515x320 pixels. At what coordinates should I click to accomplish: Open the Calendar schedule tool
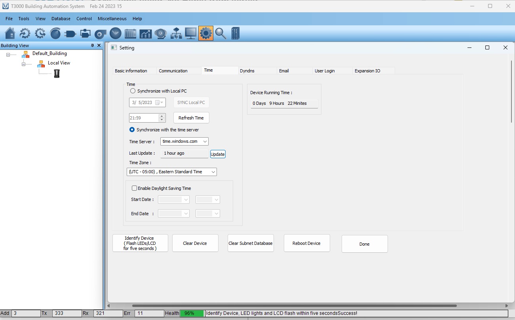[x=130, y=33]
